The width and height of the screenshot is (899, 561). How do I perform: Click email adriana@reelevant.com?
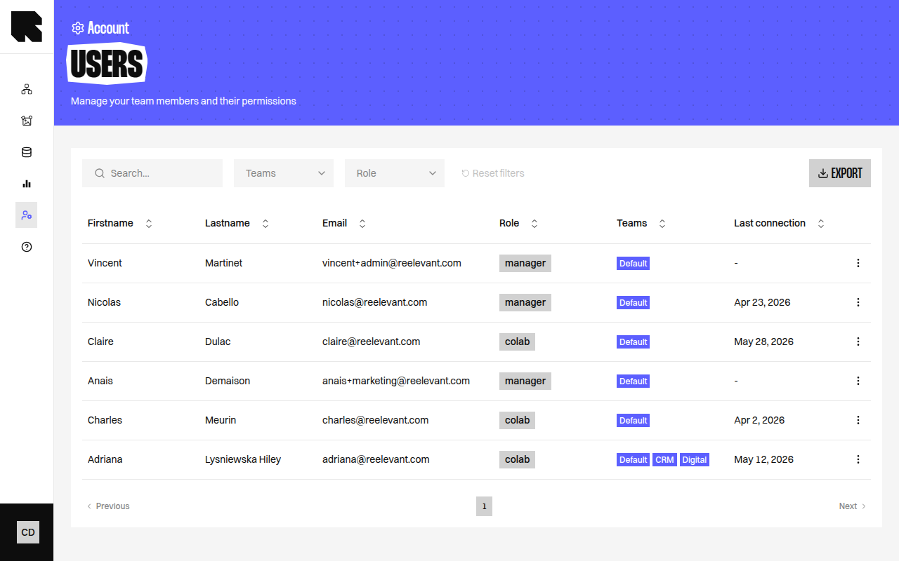point(376,459)
